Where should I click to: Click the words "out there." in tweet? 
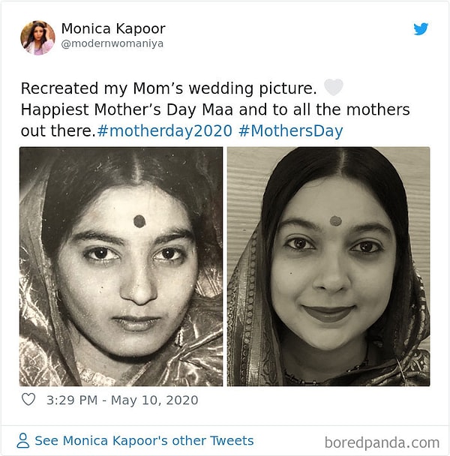point(58,131)
